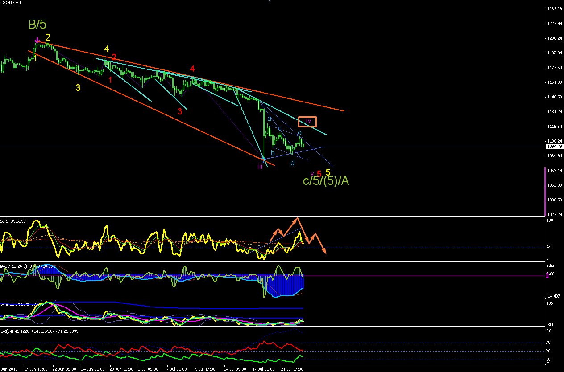Select the magenta iii wave label
Image resolution: width=564 pixels, height=372 pixels.
[260, 167]
